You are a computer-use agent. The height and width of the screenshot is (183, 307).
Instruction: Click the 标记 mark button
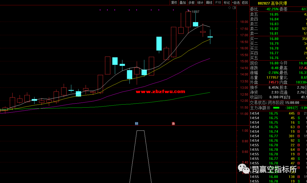[227, 3]
